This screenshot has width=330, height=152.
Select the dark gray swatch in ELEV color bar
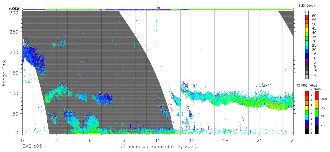307,68
